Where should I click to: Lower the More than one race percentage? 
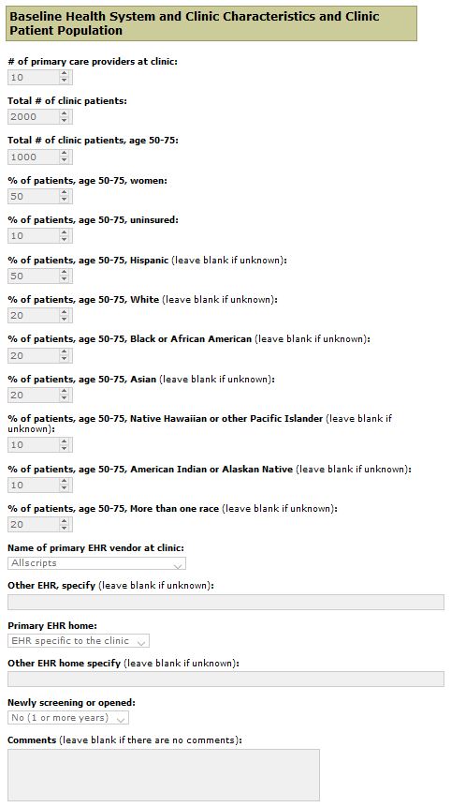click(65, 528)
